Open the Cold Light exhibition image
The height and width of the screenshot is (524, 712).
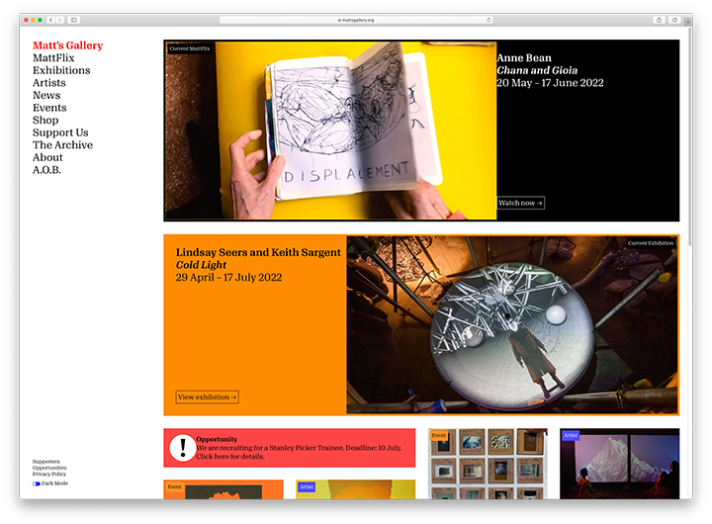pyautogui.click(x=511, y=324)
